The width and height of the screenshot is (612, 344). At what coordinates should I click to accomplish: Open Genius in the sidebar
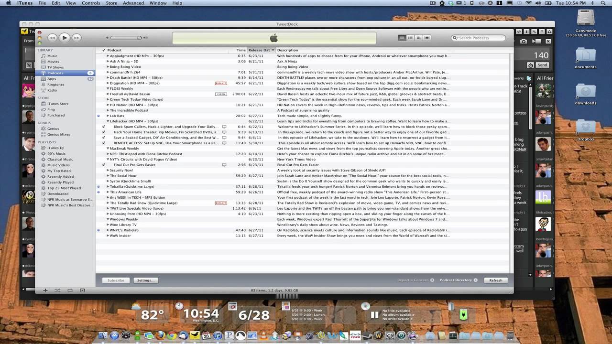[53, 129]
